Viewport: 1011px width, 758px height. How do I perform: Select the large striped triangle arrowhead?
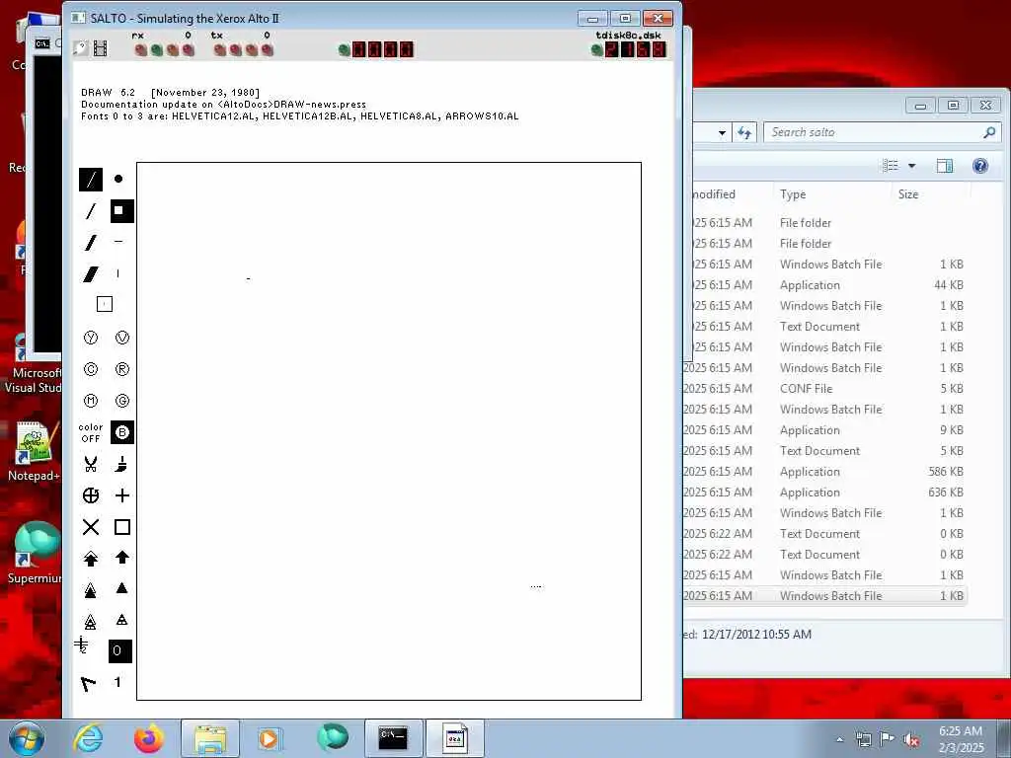(x=91, y=622)
